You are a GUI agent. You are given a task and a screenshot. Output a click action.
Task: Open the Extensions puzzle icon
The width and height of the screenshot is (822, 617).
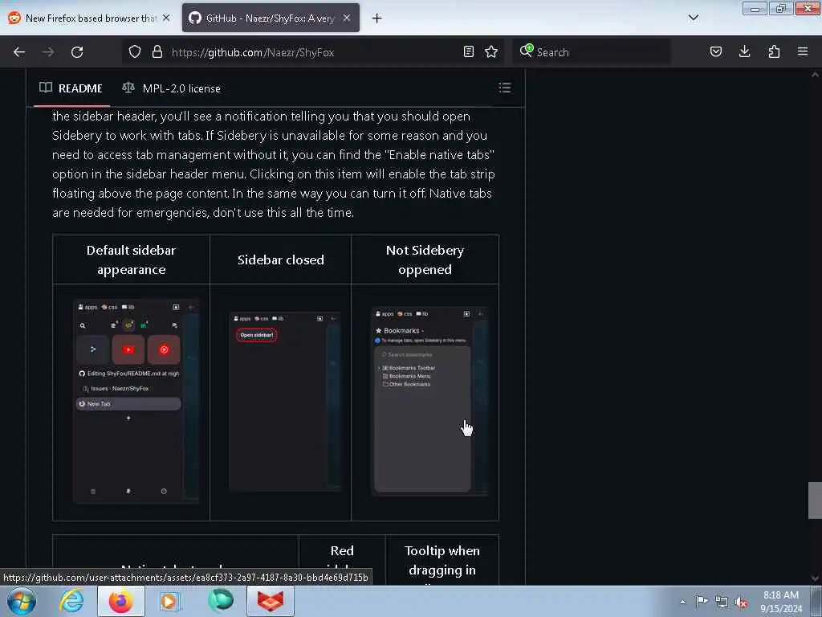point(774,52)
